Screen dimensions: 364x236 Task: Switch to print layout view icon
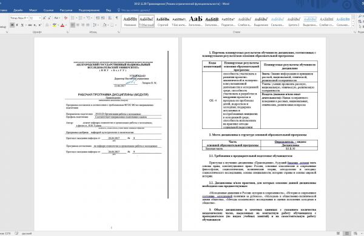pos(347,234)
